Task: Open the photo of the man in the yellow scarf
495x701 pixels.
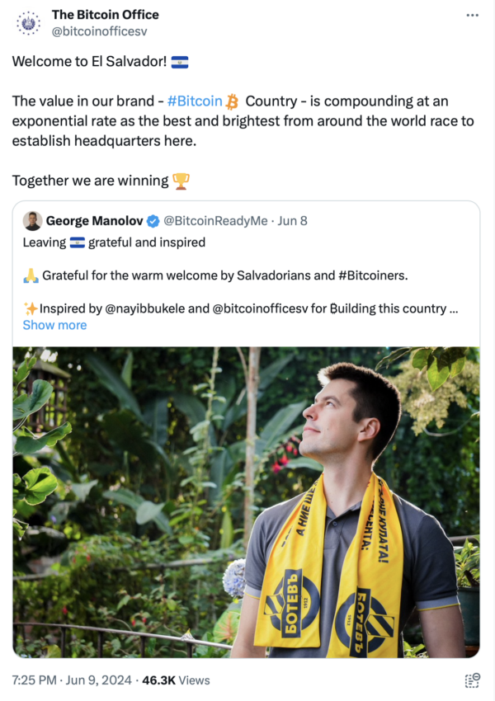Action: click(247, 503)
